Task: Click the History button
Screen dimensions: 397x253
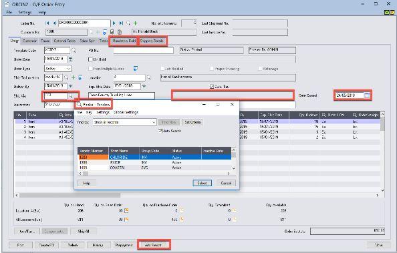Action: pos(98,245)
